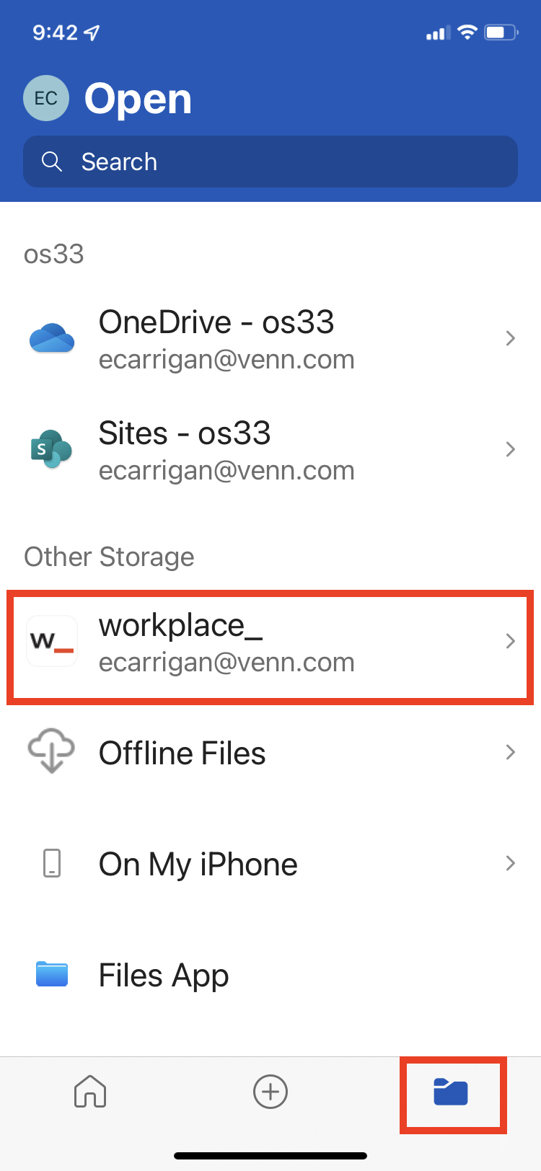Tap the battery status icon
Image resolution: width=541 pixels, height=1171 pixels.
(x=501, y=32)
